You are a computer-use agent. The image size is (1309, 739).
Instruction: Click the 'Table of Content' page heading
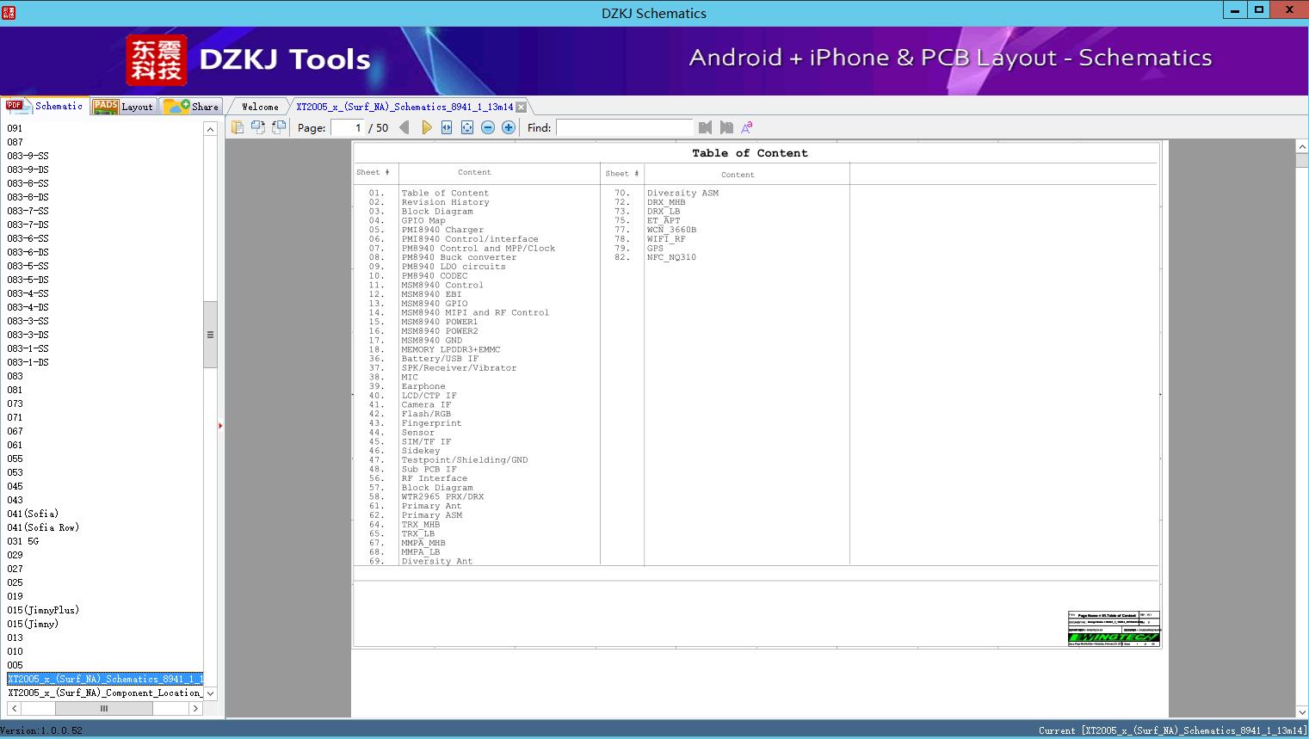(750, 153)
